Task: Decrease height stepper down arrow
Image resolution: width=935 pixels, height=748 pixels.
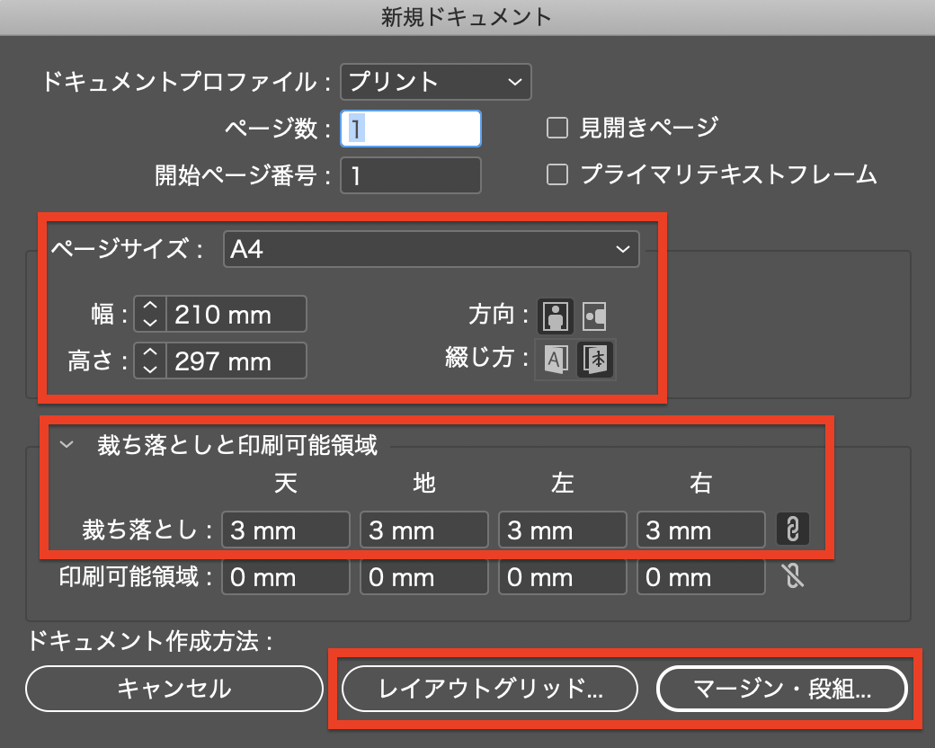Action: (150, 370)
